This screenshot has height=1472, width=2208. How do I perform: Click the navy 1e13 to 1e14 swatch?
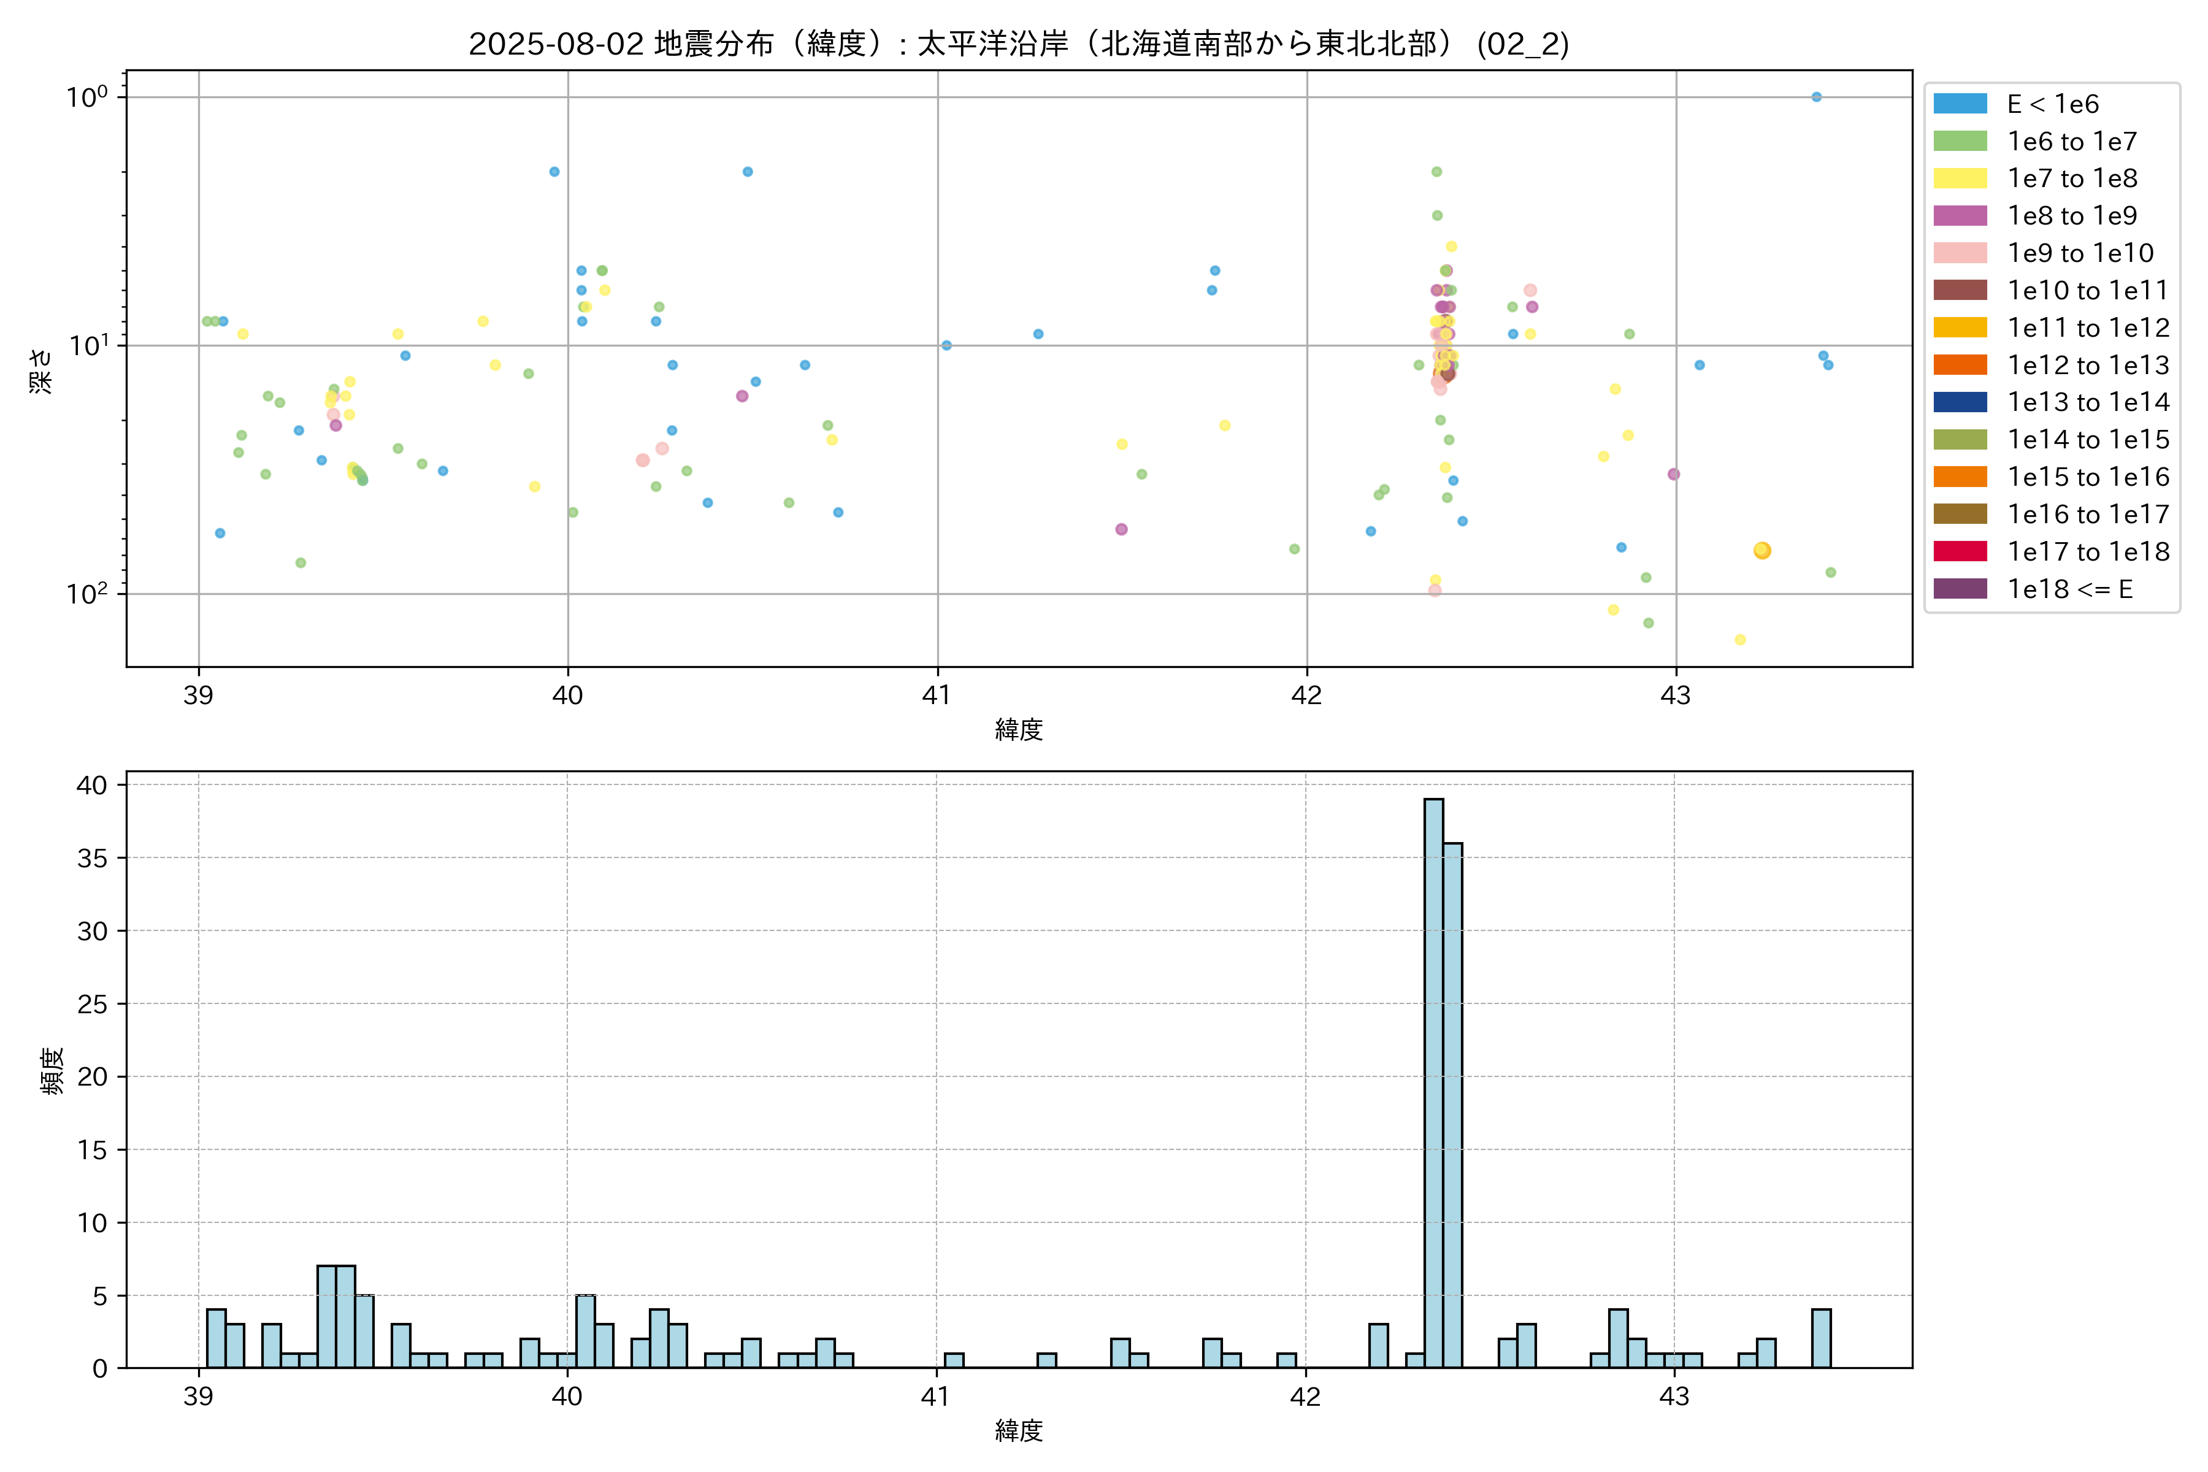1959,402
